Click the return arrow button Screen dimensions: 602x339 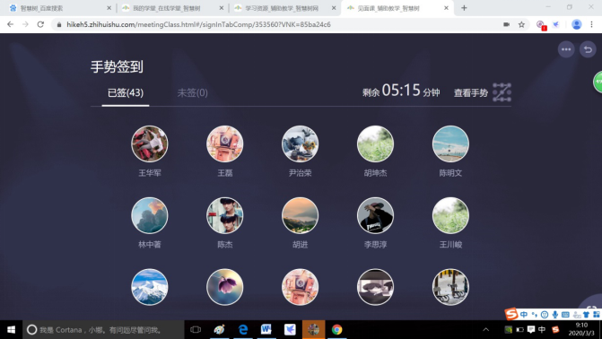click(x=588, y=49)
